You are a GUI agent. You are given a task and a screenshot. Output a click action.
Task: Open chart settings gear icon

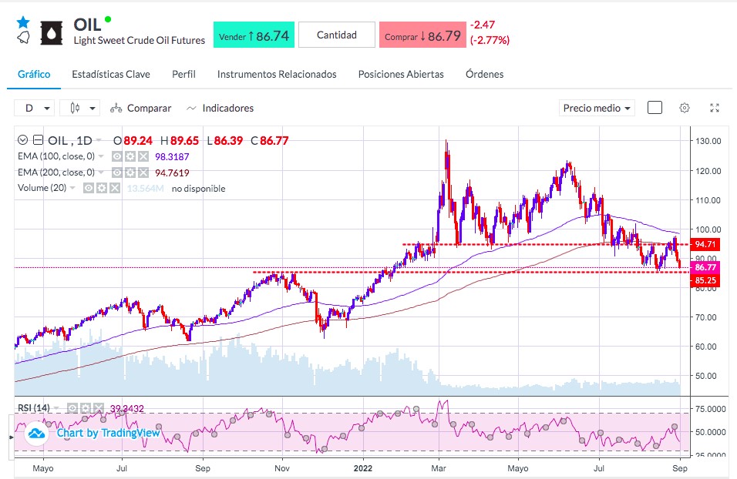[x=685, y=108]
